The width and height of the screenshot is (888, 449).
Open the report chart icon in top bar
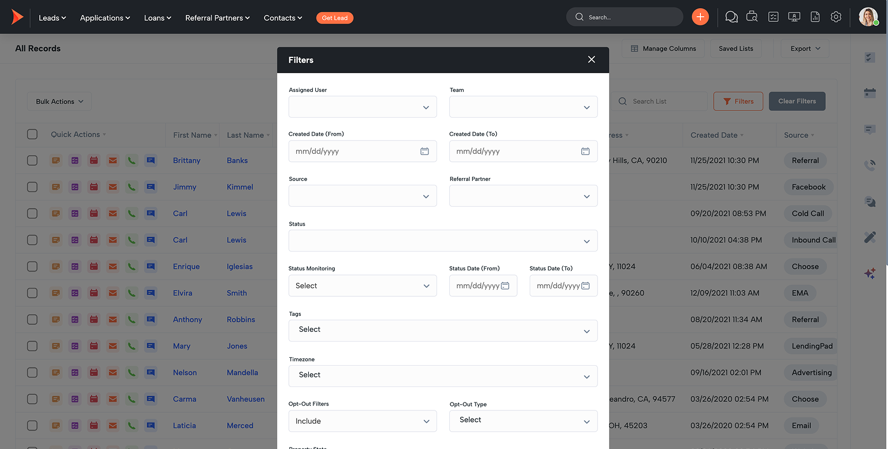[815, 17]
